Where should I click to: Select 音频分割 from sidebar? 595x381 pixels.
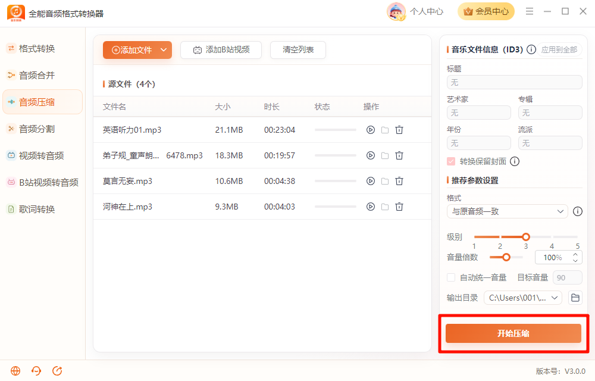point(42,129)
